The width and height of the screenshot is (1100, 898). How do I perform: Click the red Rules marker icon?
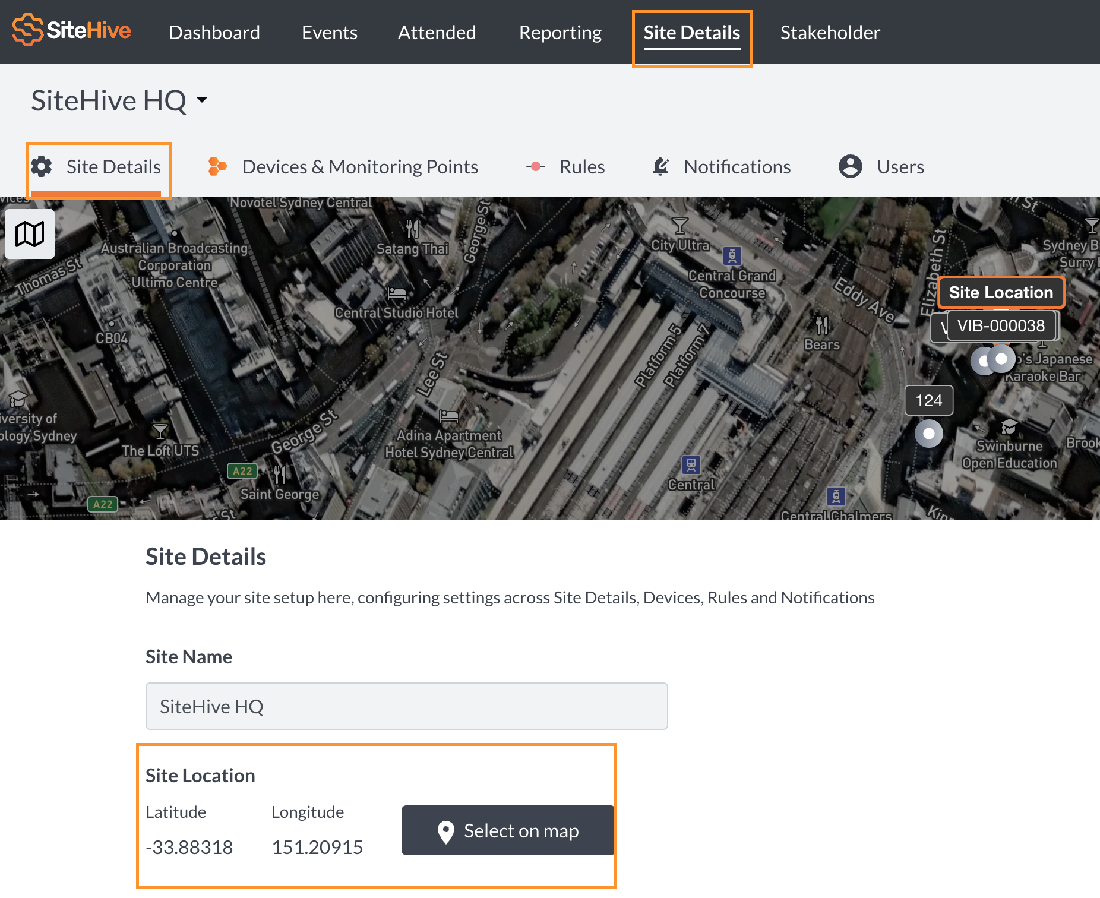(x=536, y=166)
